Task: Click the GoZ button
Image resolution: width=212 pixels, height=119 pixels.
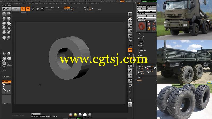Action: pos(139,16)
